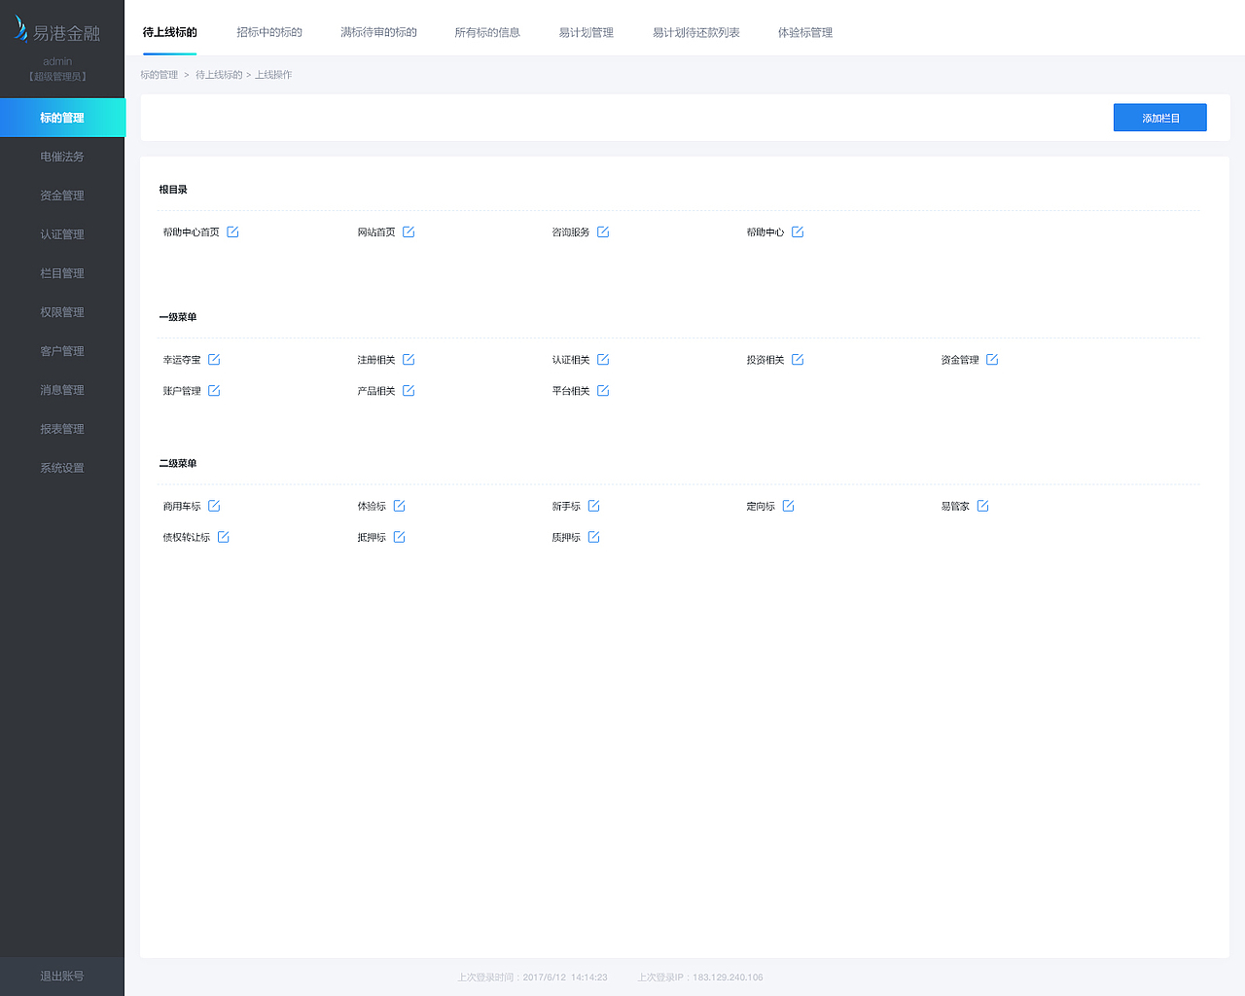The width and height of the screenshot is (1245, 996).
Task: Click the 根目录 section heading
Action: tap(173, 190)
